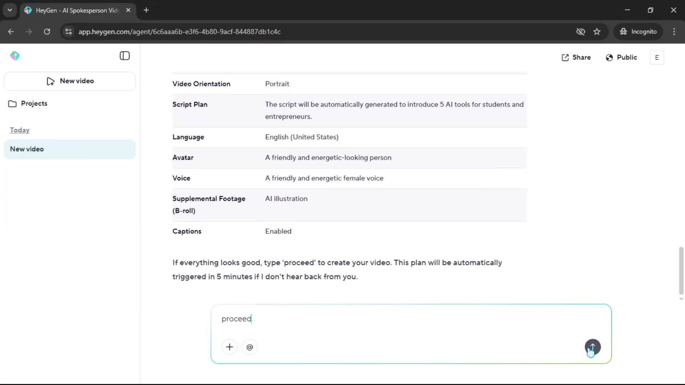Bookmark this page with star icon
Viewport: 685px width, 385px height.
click(597, 32)
